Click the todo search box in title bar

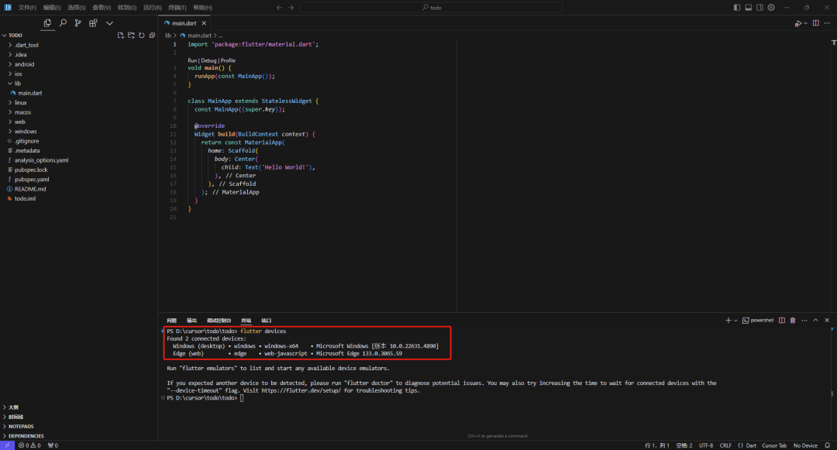tap(434, 7)
